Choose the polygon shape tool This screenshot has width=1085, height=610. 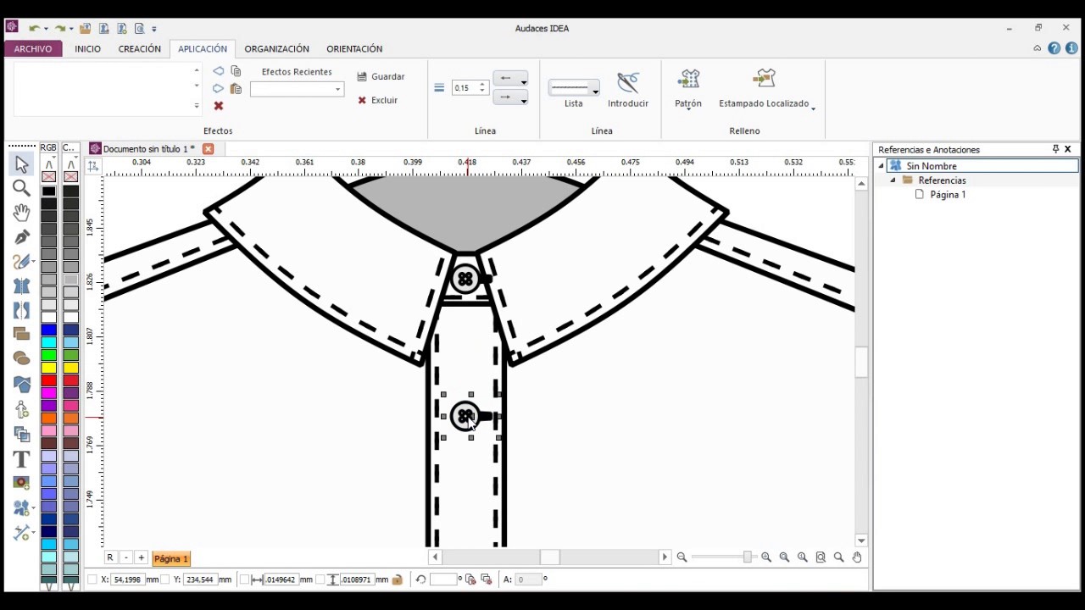click(22, 384)
